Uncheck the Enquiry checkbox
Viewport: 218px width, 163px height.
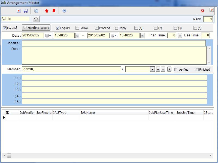pos(57,28)
